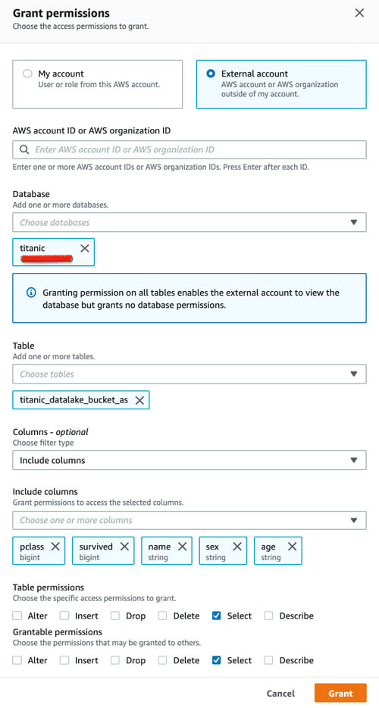The image size is (379, 708).
Task: Open the Choose databases dropdown
Action: pyautogui.click(x=189, y=222)
